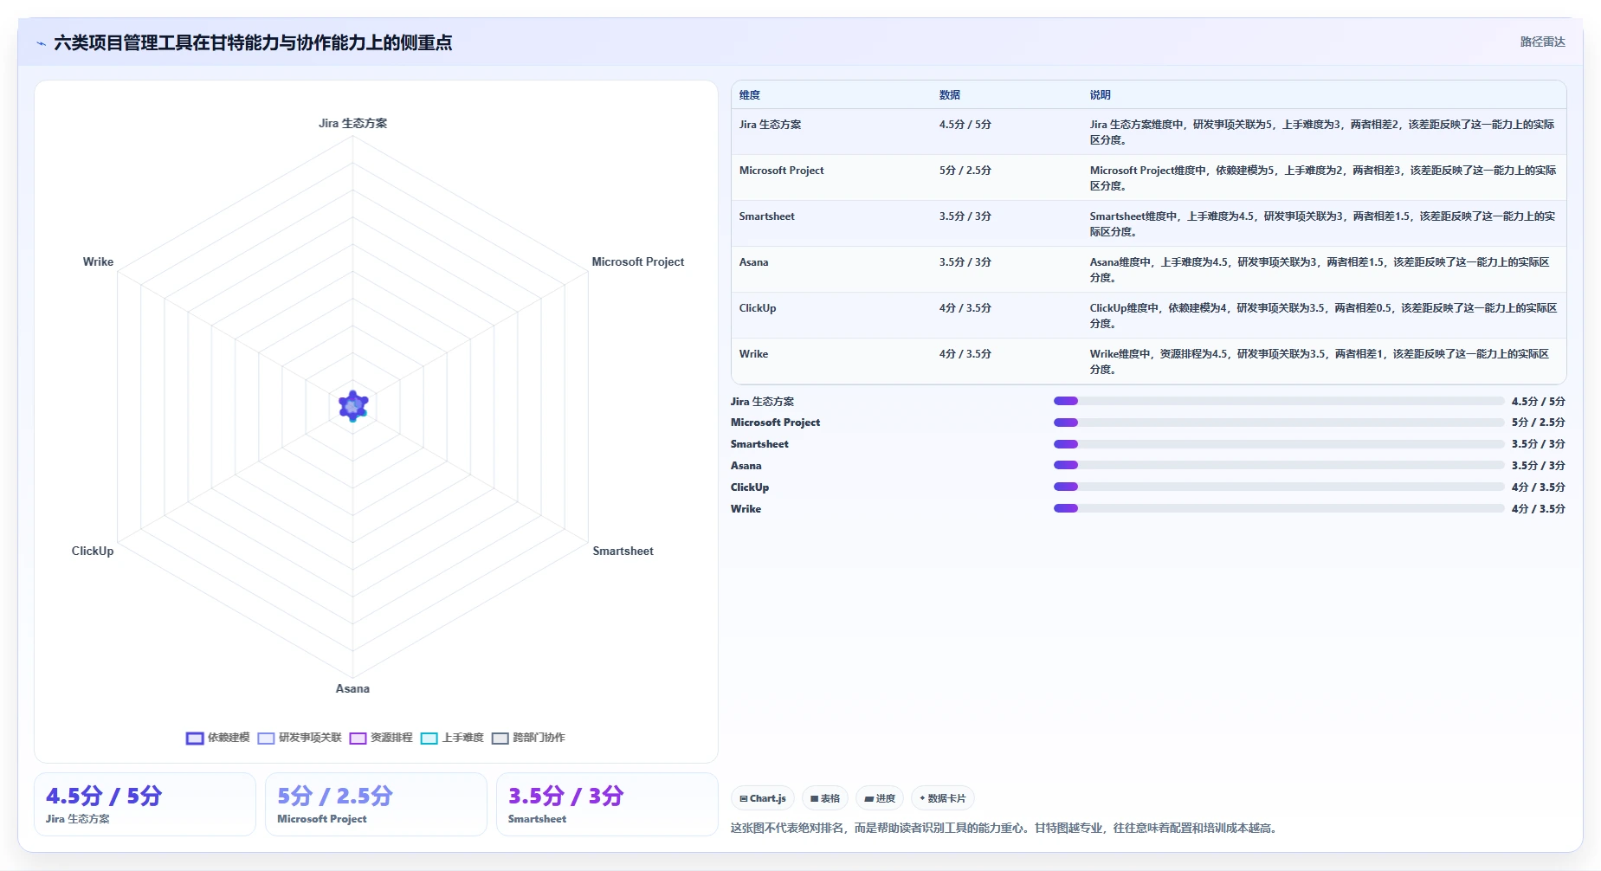Click the Jira 生态方案 radar axis label
This screenshot has height=871, width=1601.
[x=352, y=123]
